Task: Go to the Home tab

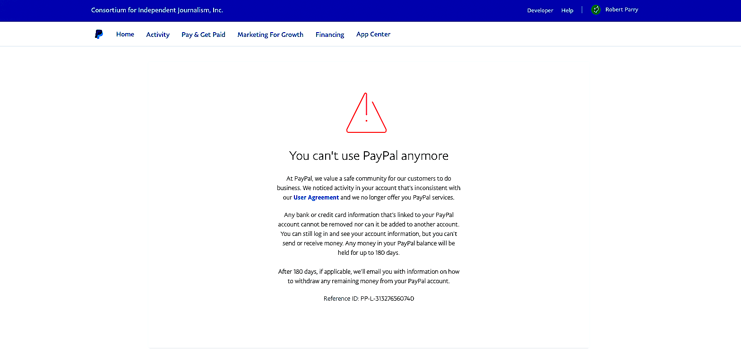Action: click(x=125, y=34)
